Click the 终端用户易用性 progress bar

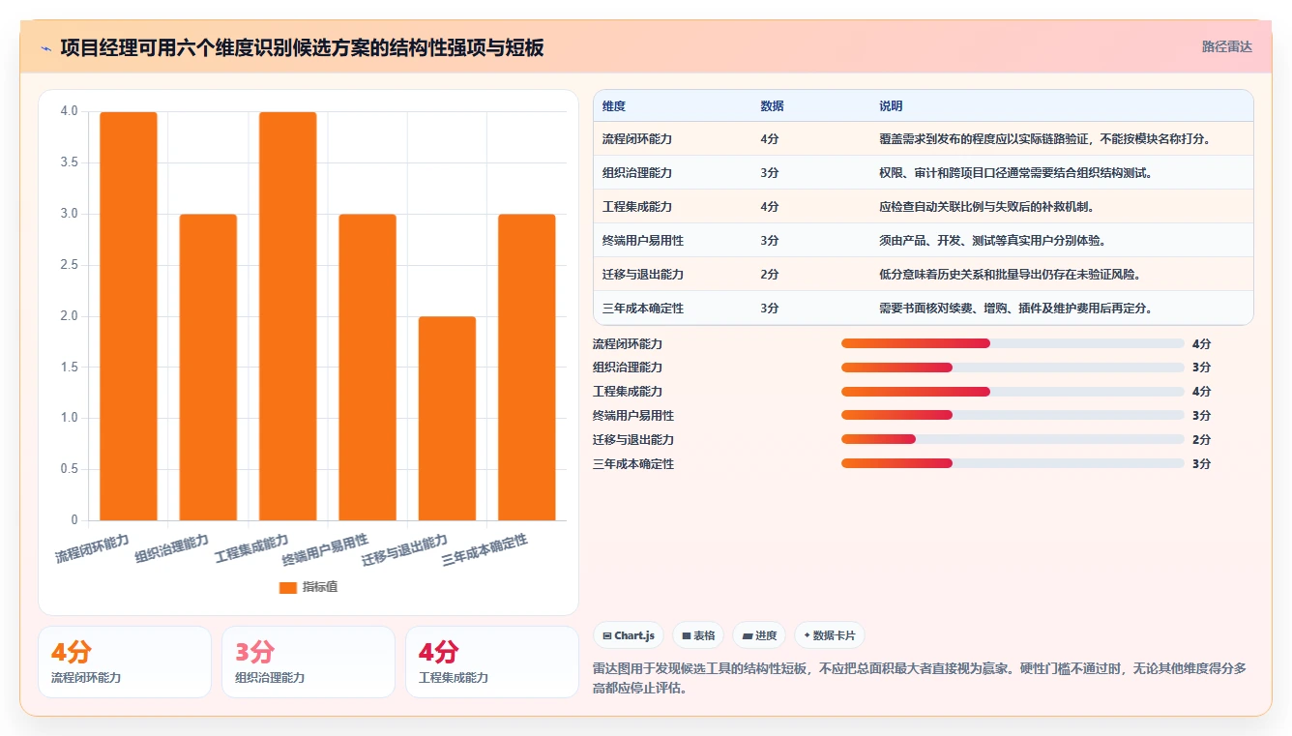[x=1013, y=415]
